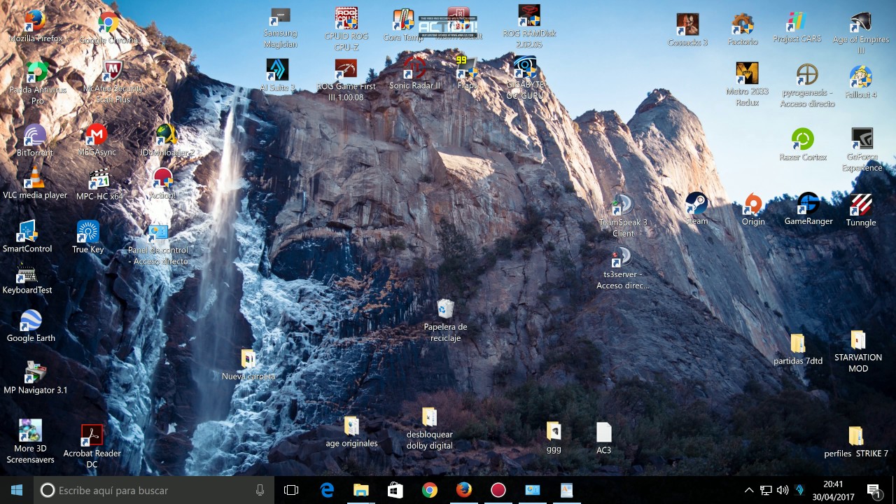Viewport: 896px width, 504px height.
Task: Launch BitTorrent from the desktop
Action: coord(36,141)
